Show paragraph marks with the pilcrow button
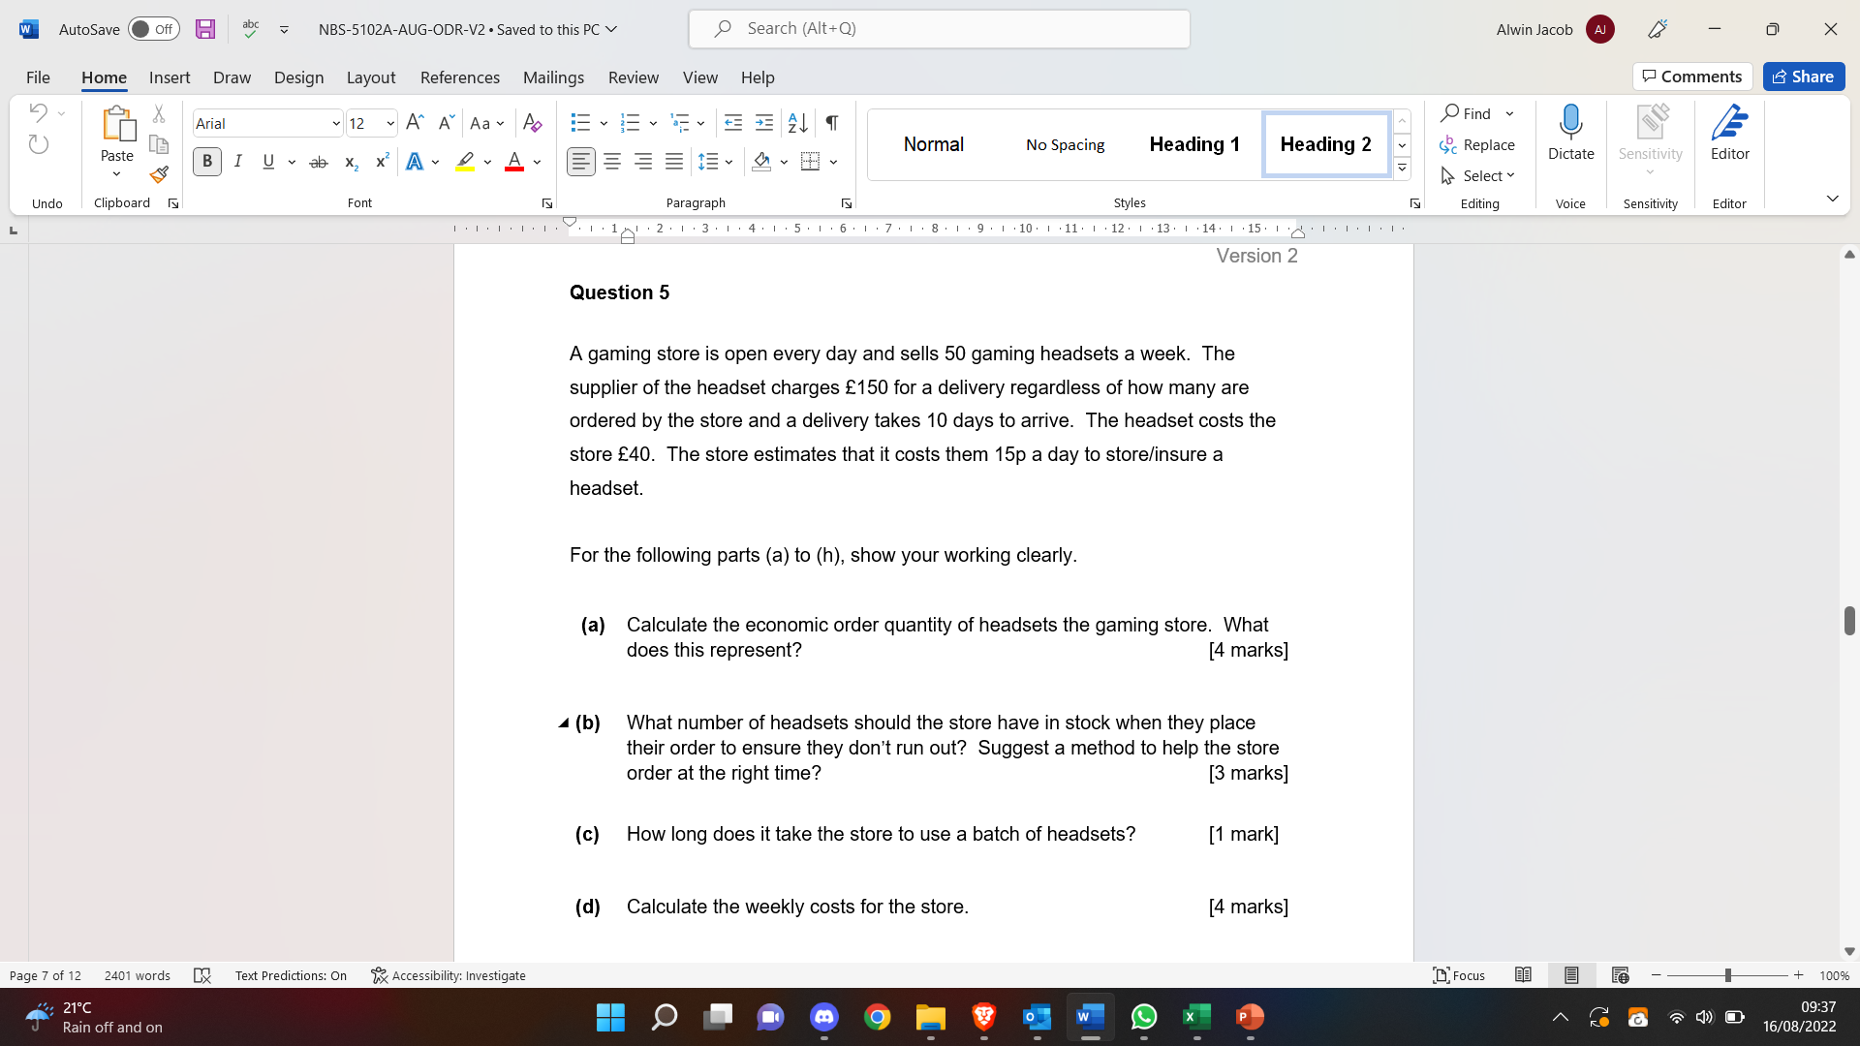1860x1046 pixels. [831, 123]
